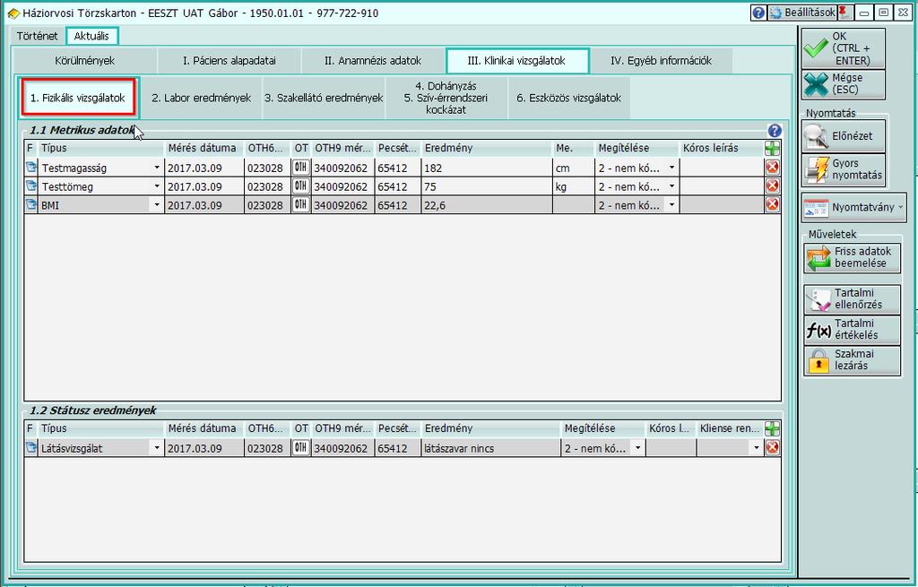The image size is (918, 587).
Task: Click record icon of Testtömeg row
Action: (30, 186)
